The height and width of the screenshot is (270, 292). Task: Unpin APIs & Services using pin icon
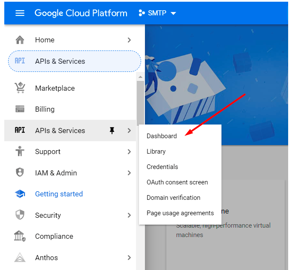[112, 131]
